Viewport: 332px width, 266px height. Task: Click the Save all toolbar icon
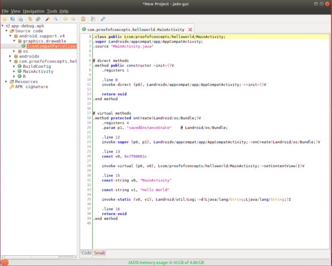tap(12, 19)
